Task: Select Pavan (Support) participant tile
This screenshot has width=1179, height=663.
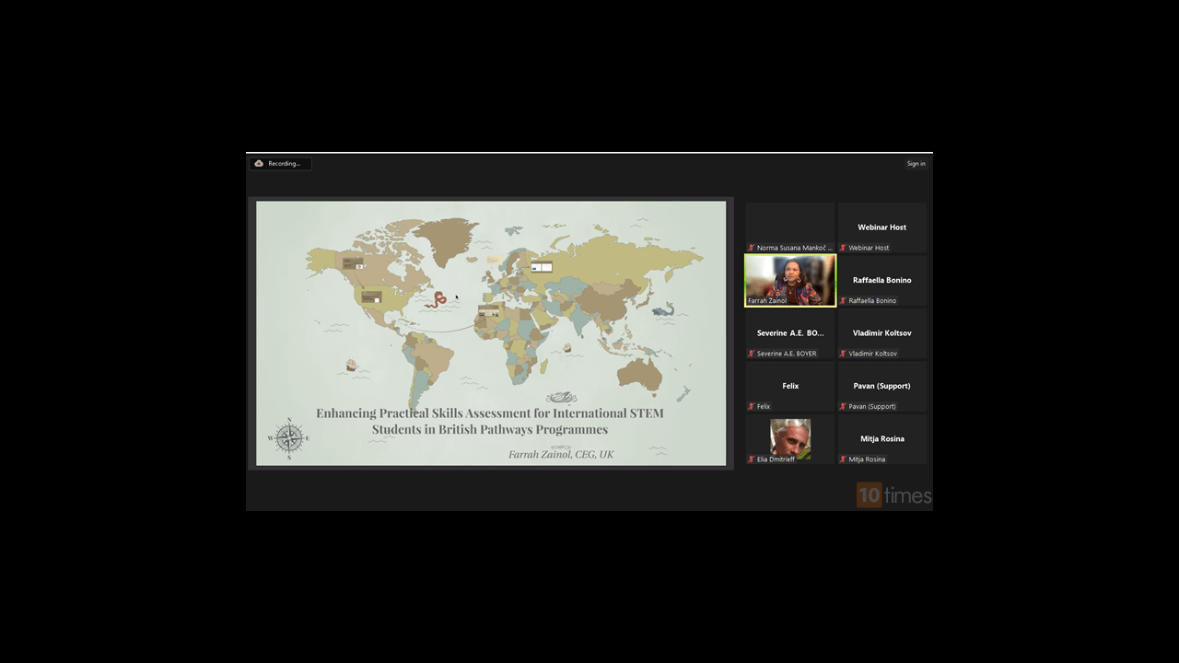Action: [882, 386]
